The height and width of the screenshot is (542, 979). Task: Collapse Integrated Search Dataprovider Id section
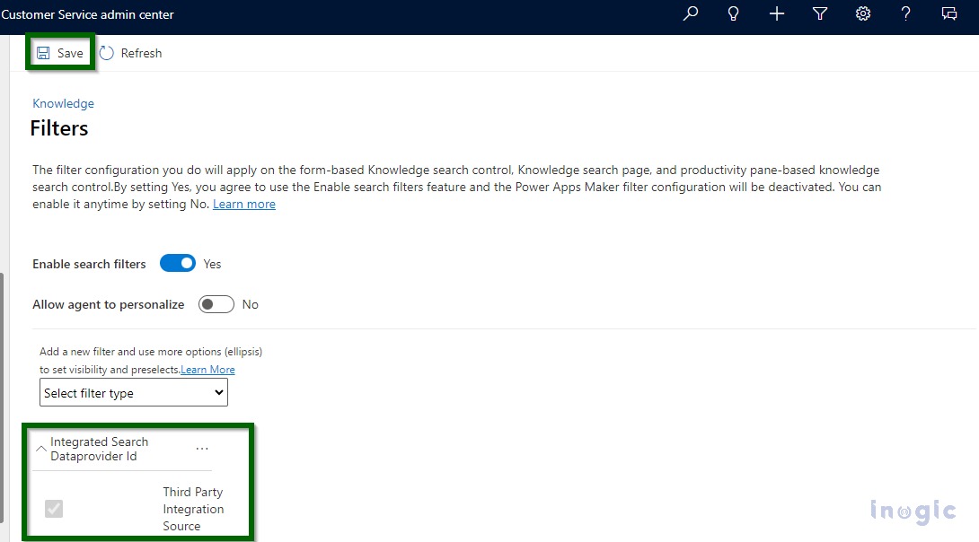[41, 449]
